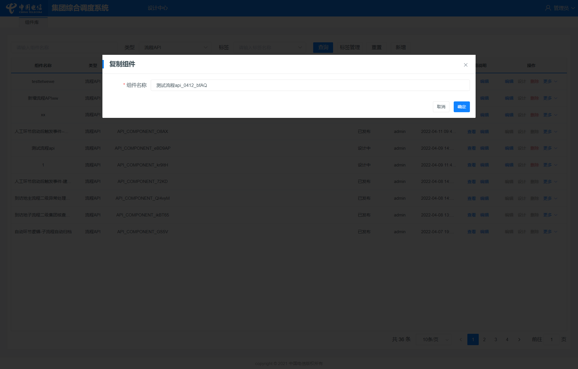This screenshot has height=369, width=578.
Task: Switch to the 组件库 tab
Action: [32, 22]
